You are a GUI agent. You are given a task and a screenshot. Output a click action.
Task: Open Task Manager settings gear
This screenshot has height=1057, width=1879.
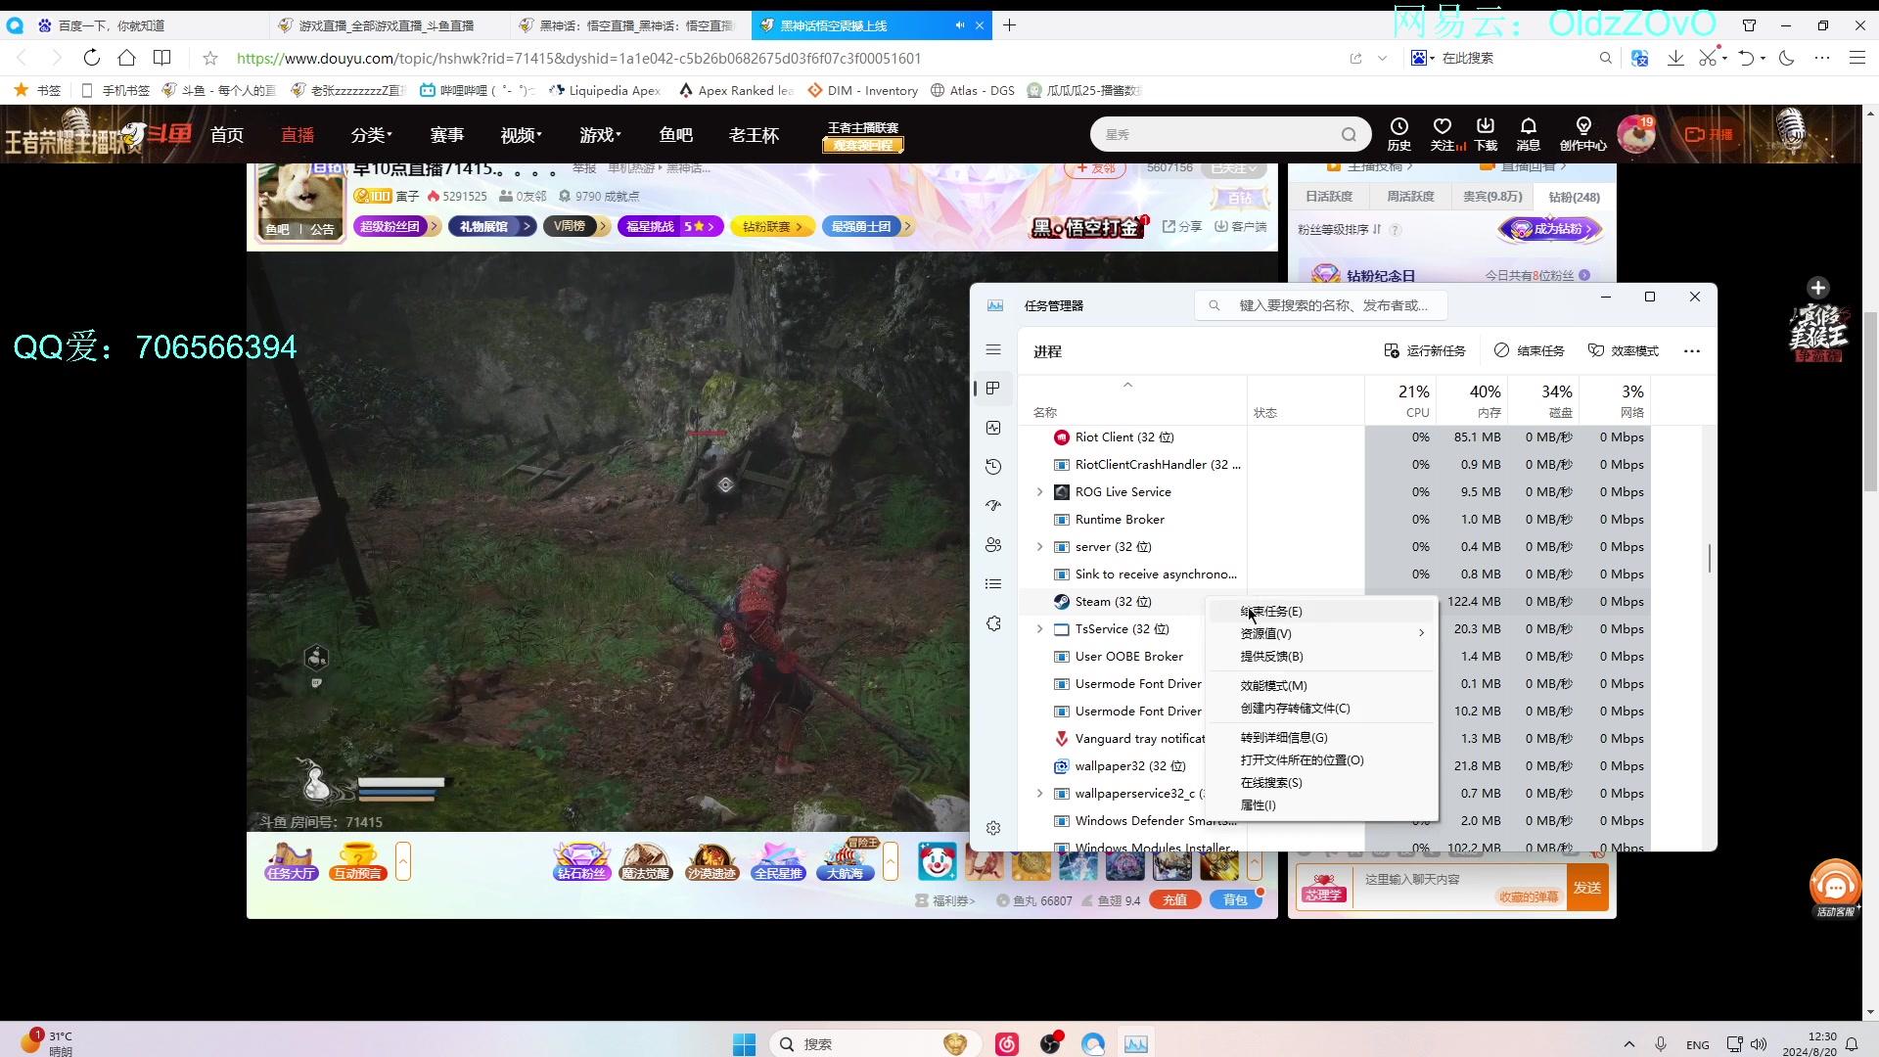(993, 828)
